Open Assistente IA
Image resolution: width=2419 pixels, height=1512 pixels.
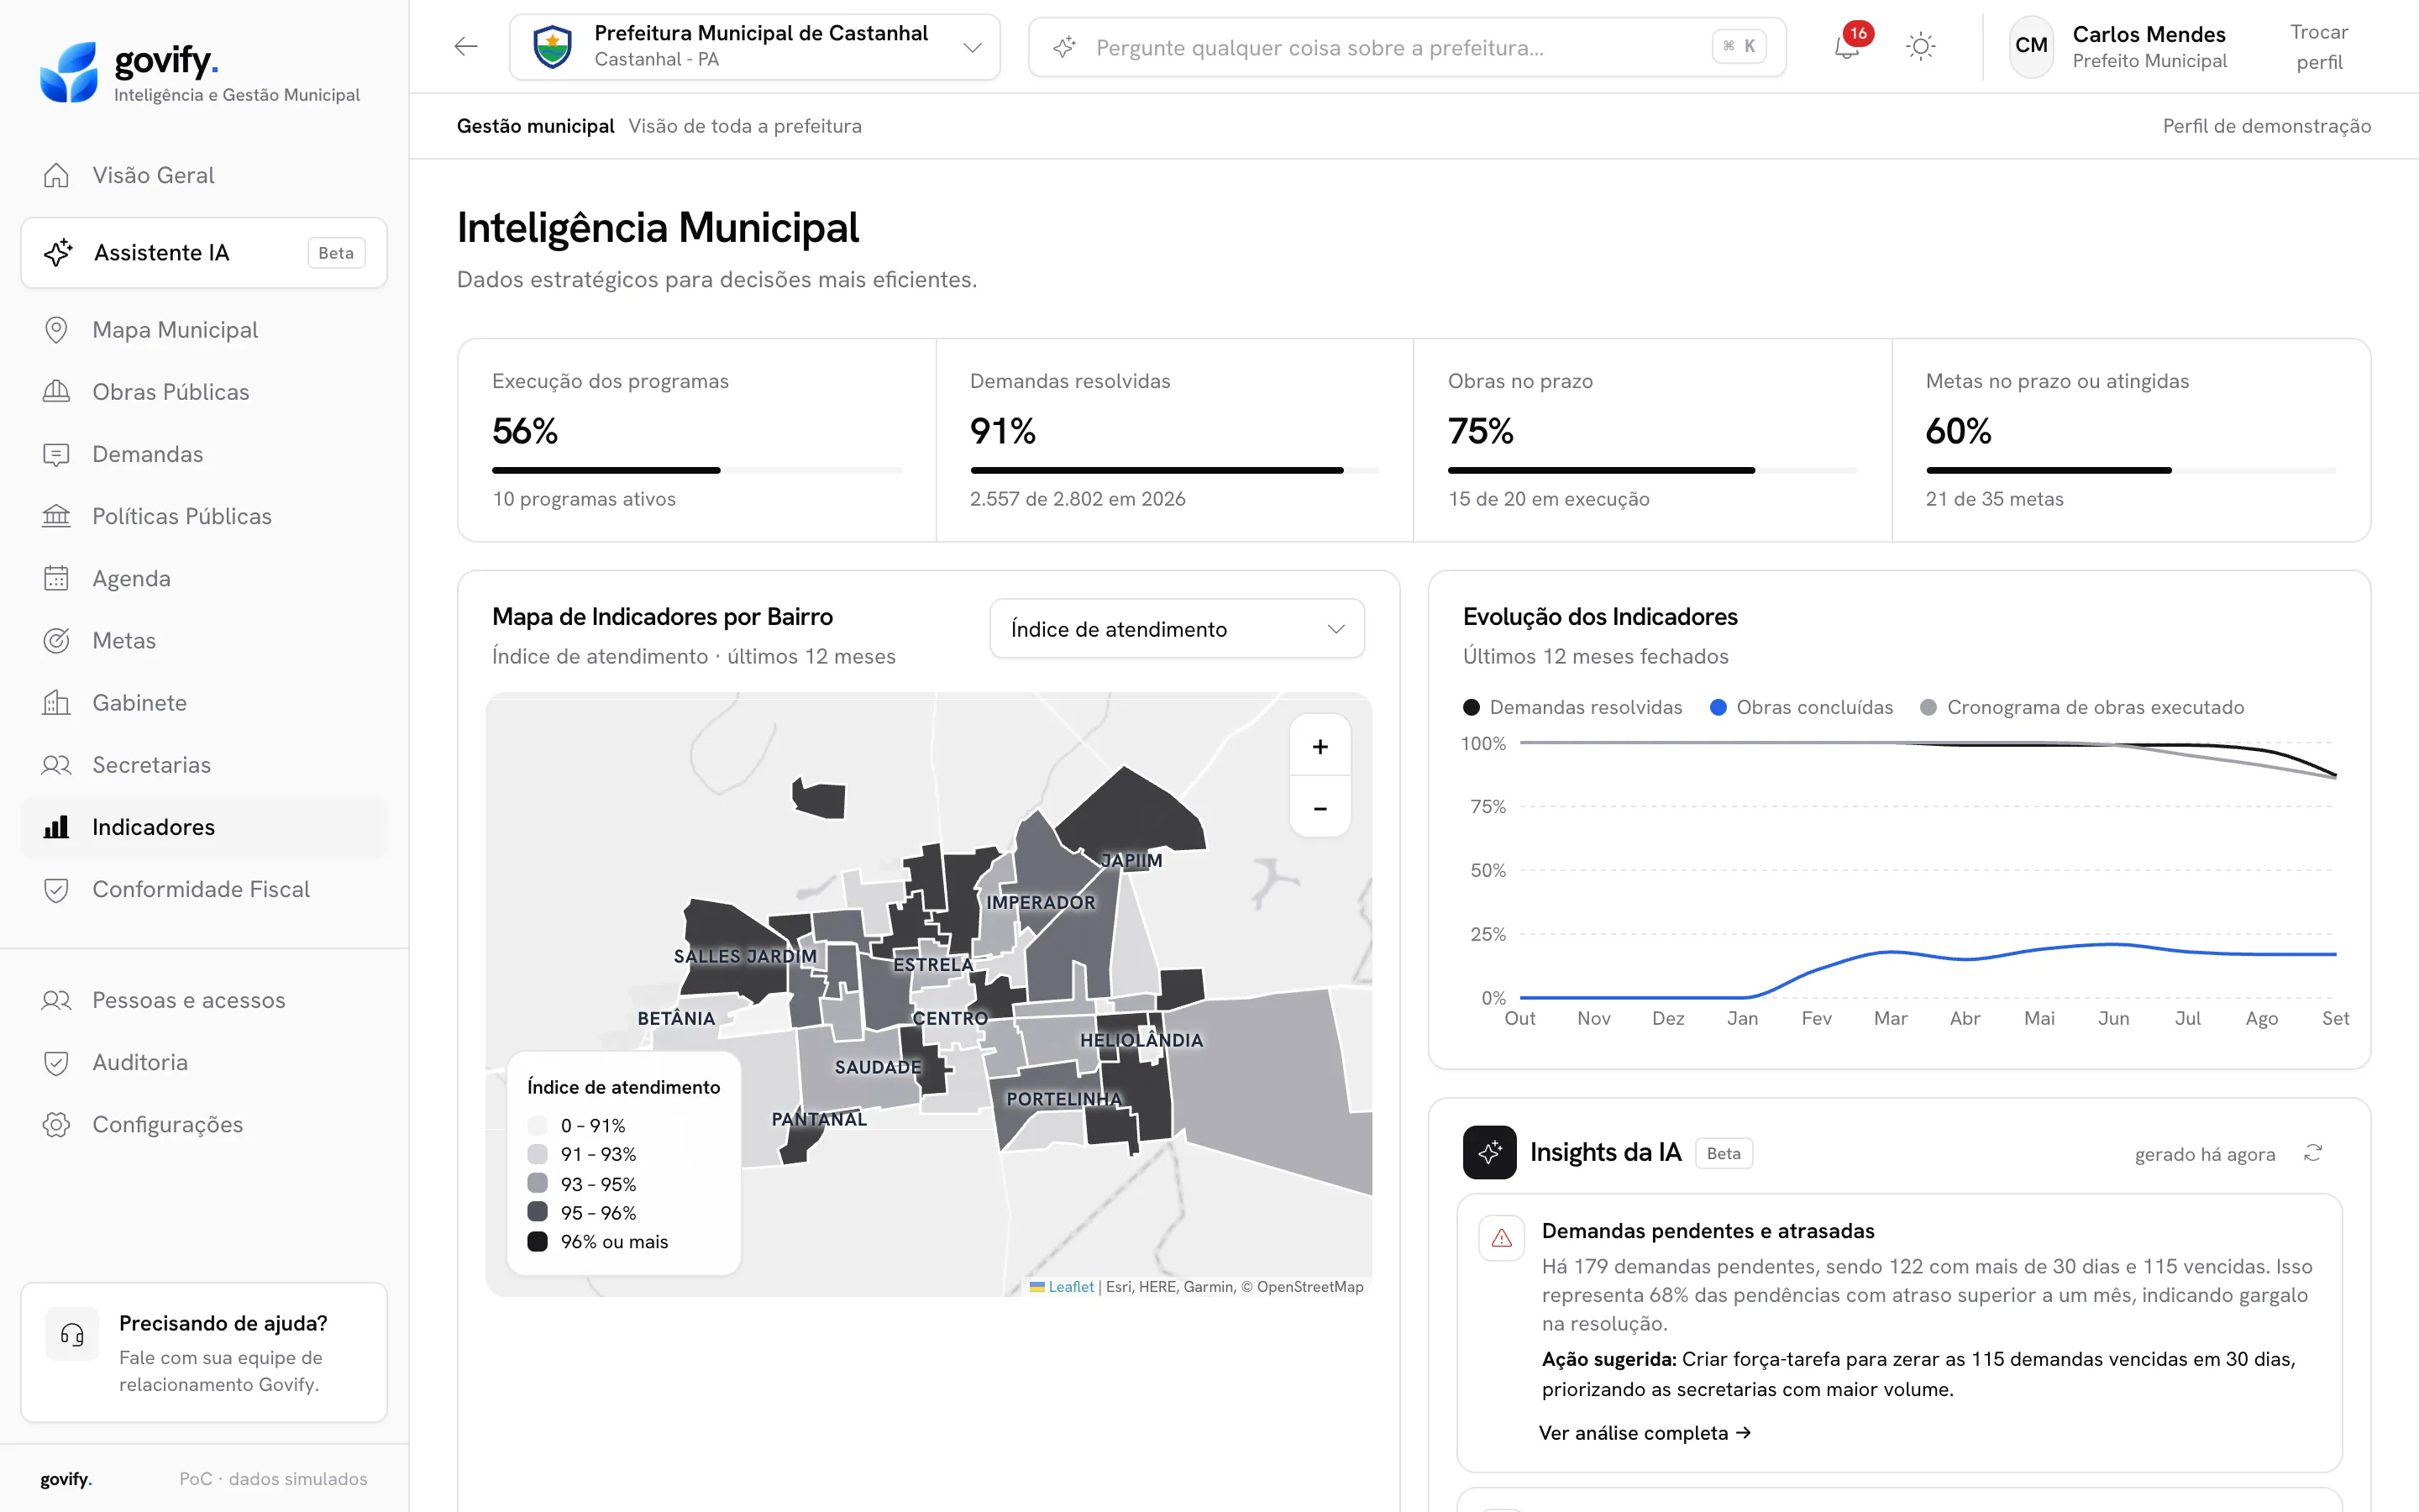[x=204, y=253]
